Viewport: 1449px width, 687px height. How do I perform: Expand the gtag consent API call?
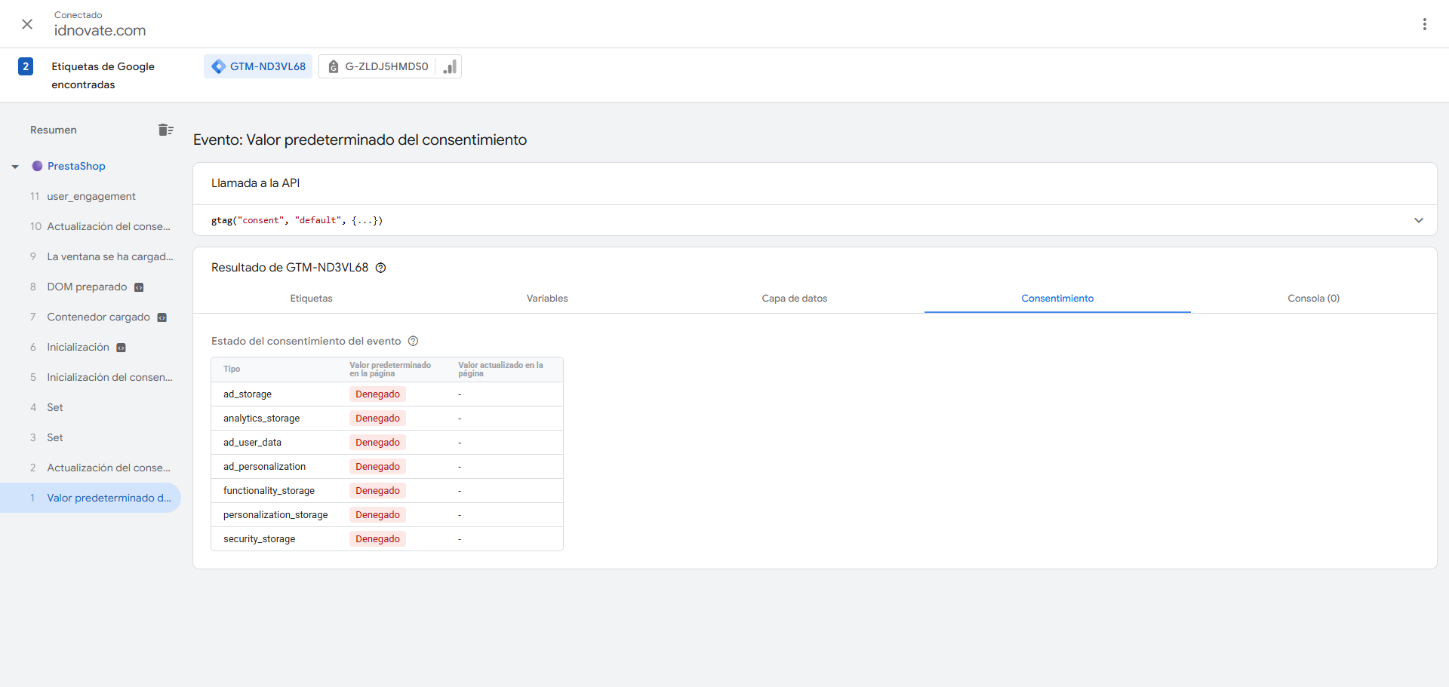point(1418,220)
